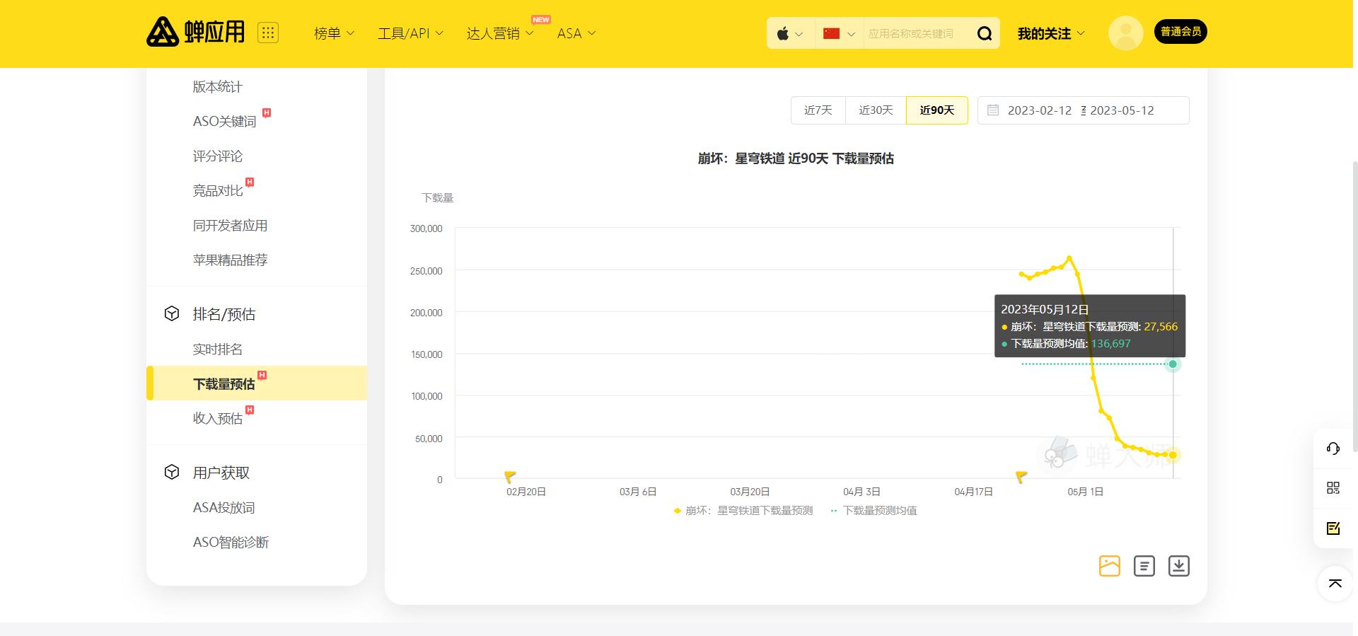Click the 用户获取 cube icon
Viewport: 1358px width, 636px height.
(x=172, y=472)
